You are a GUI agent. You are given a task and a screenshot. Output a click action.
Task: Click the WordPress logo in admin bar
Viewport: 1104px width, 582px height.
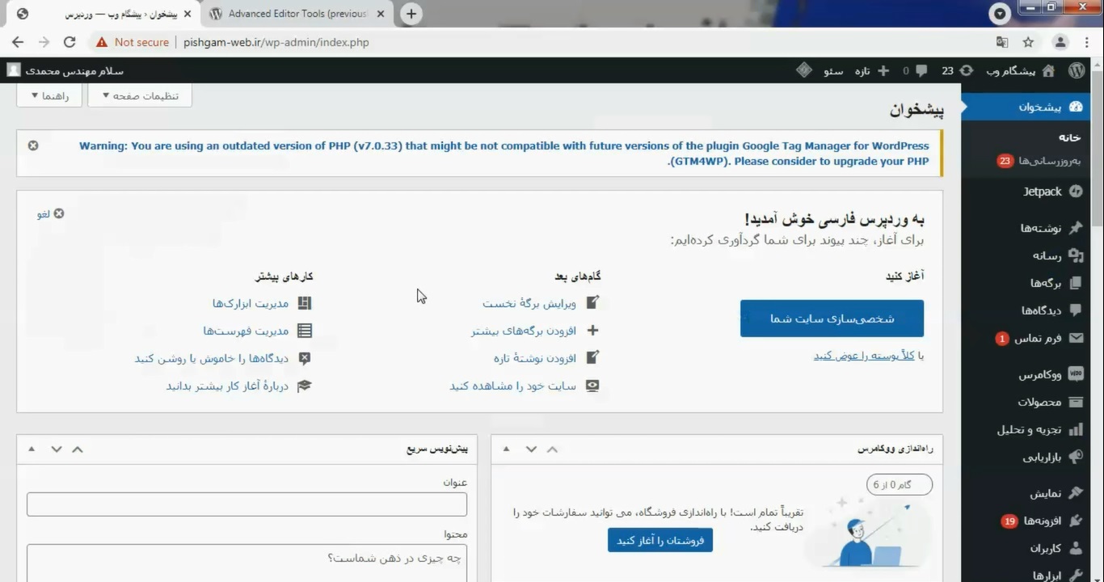[1077, 70]
